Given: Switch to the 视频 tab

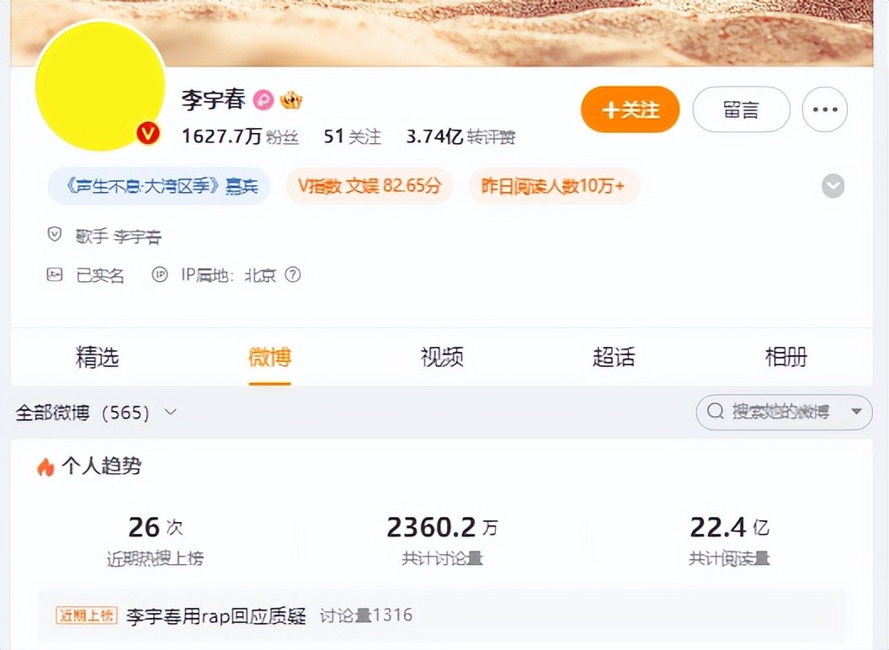Looking at the screenshot, I should [442, 357].
